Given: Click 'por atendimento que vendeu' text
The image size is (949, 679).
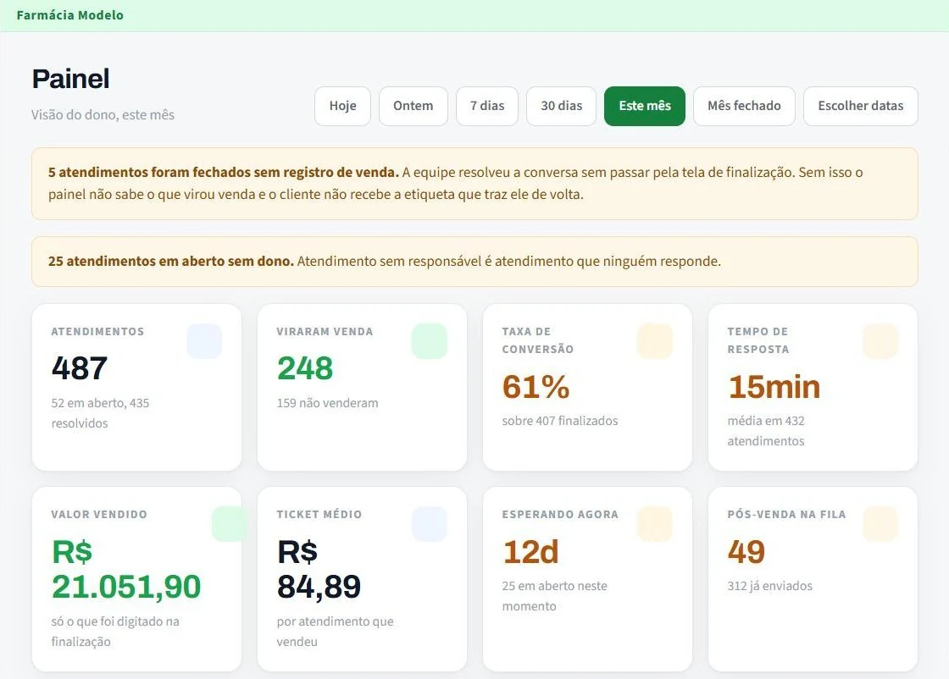Looking at the screenshot, I should tap(336, 632).
